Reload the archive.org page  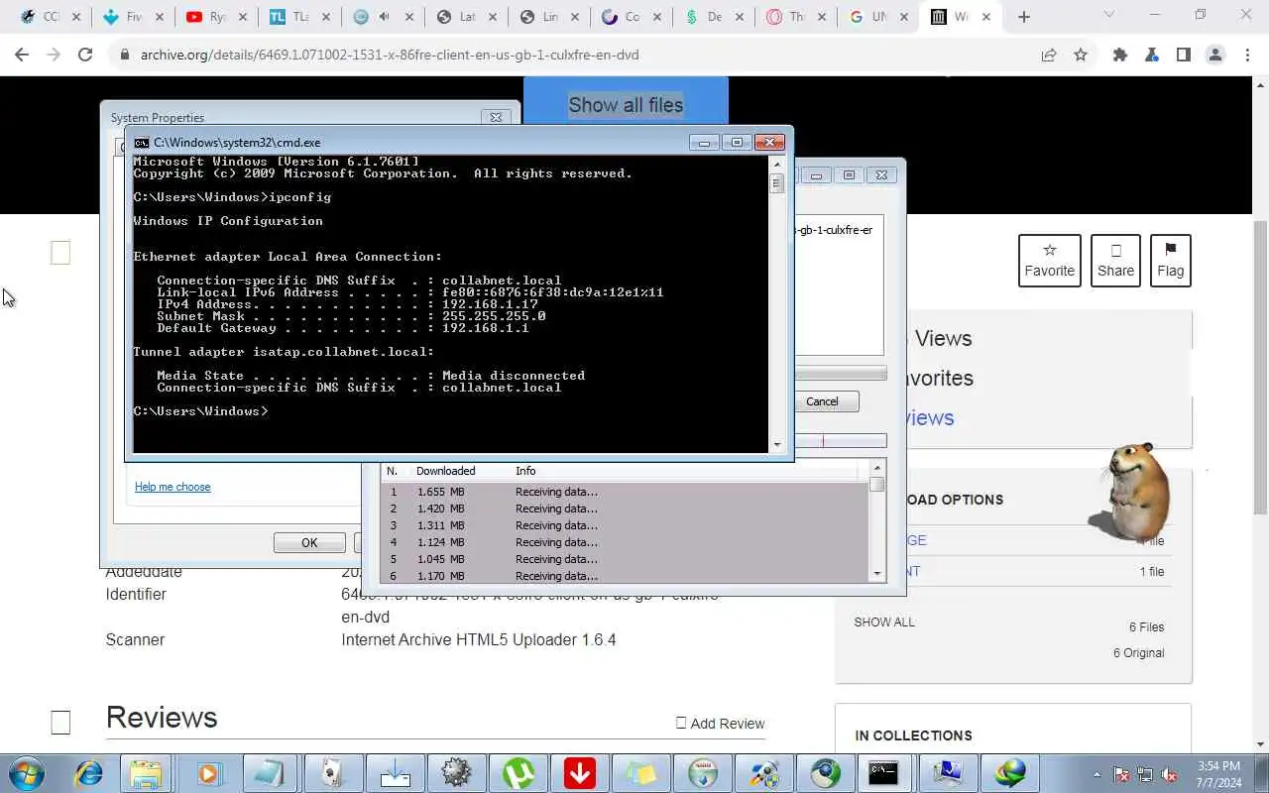pos(85,55)
